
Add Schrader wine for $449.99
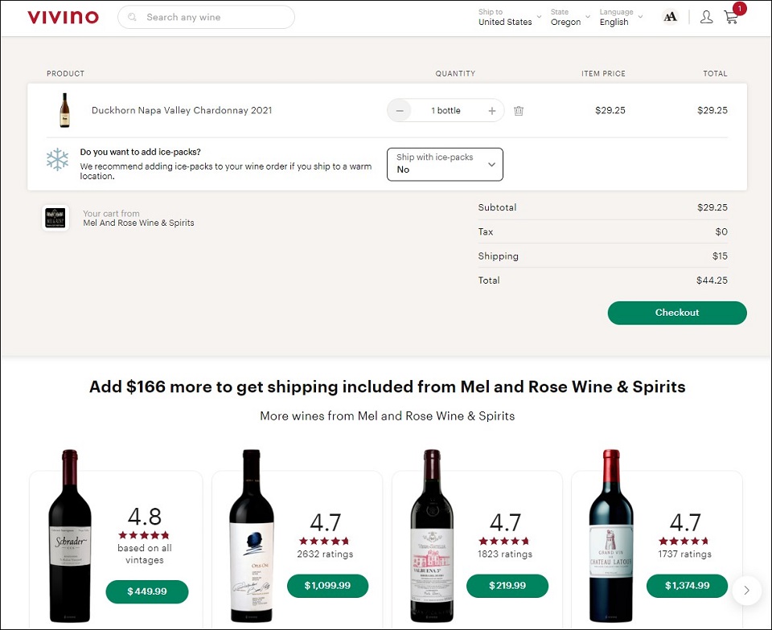[146, 591]
